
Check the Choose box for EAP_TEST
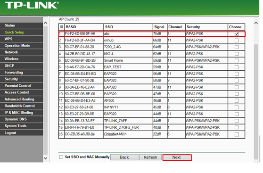237,67
